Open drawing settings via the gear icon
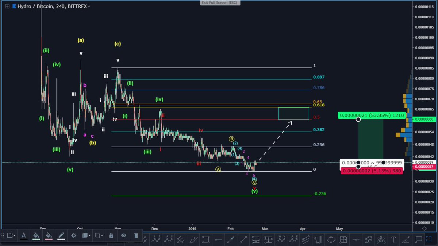This screenshot has width=438, height=246. [x=73, y=235]
